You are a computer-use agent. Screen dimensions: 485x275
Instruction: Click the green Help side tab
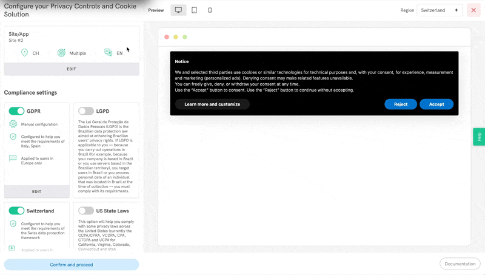coord(479,137)
